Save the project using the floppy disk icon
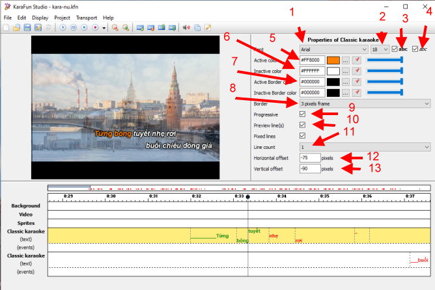This screenshot has width=435, height=290. coord(27,28)
